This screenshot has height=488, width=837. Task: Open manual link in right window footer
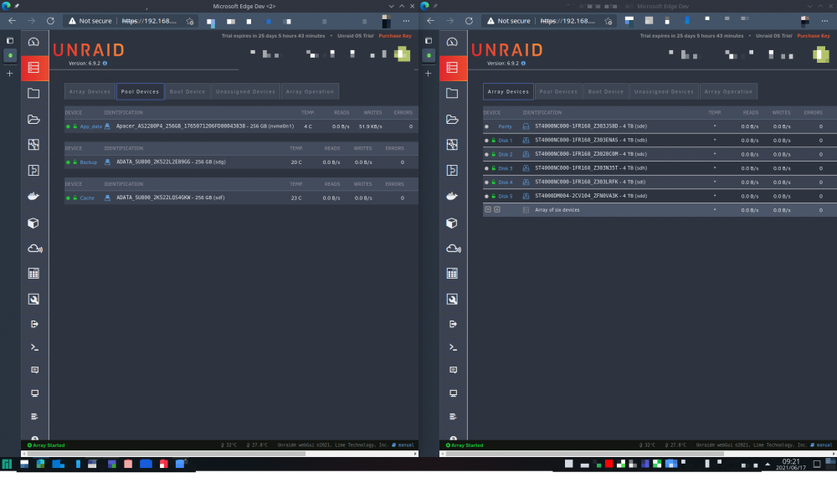pyautogui.click(x=824, y=444)
